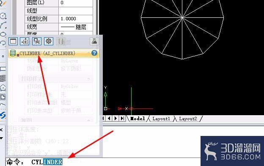Select the Circle draw tool
The height and width of the screenshot is (166, 264).
point(3,16)
